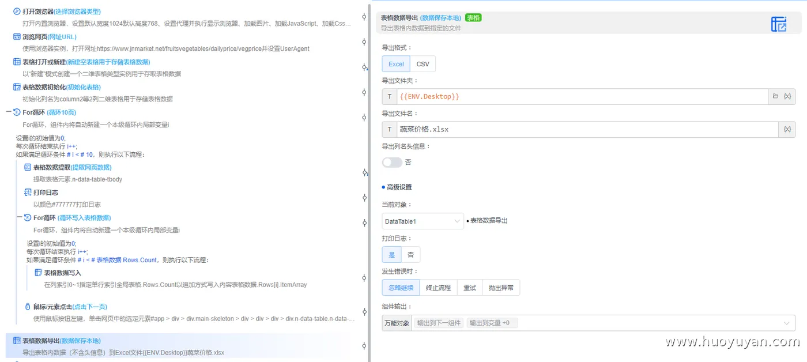Collapse the 高级设置 section

(x=397, y=187)
